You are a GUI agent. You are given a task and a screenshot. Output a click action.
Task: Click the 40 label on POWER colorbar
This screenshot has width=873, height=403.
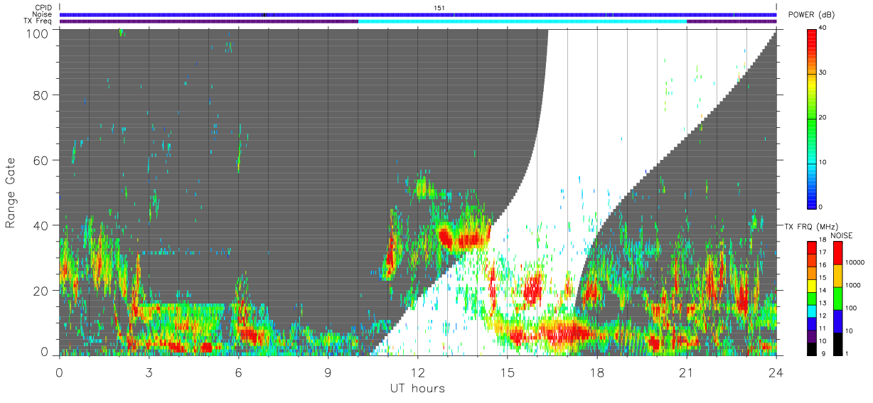823,28
